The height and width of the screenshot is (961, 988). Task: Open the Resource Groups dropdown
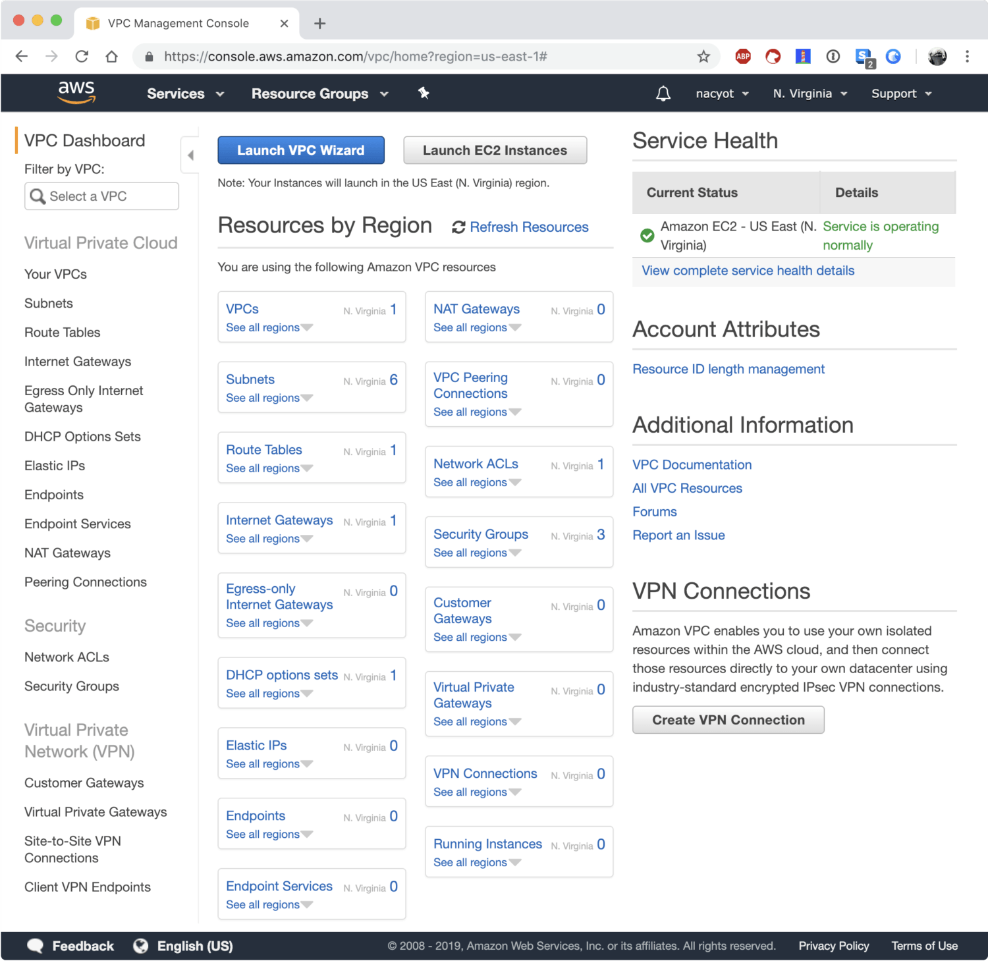click(x=319, y=94)
